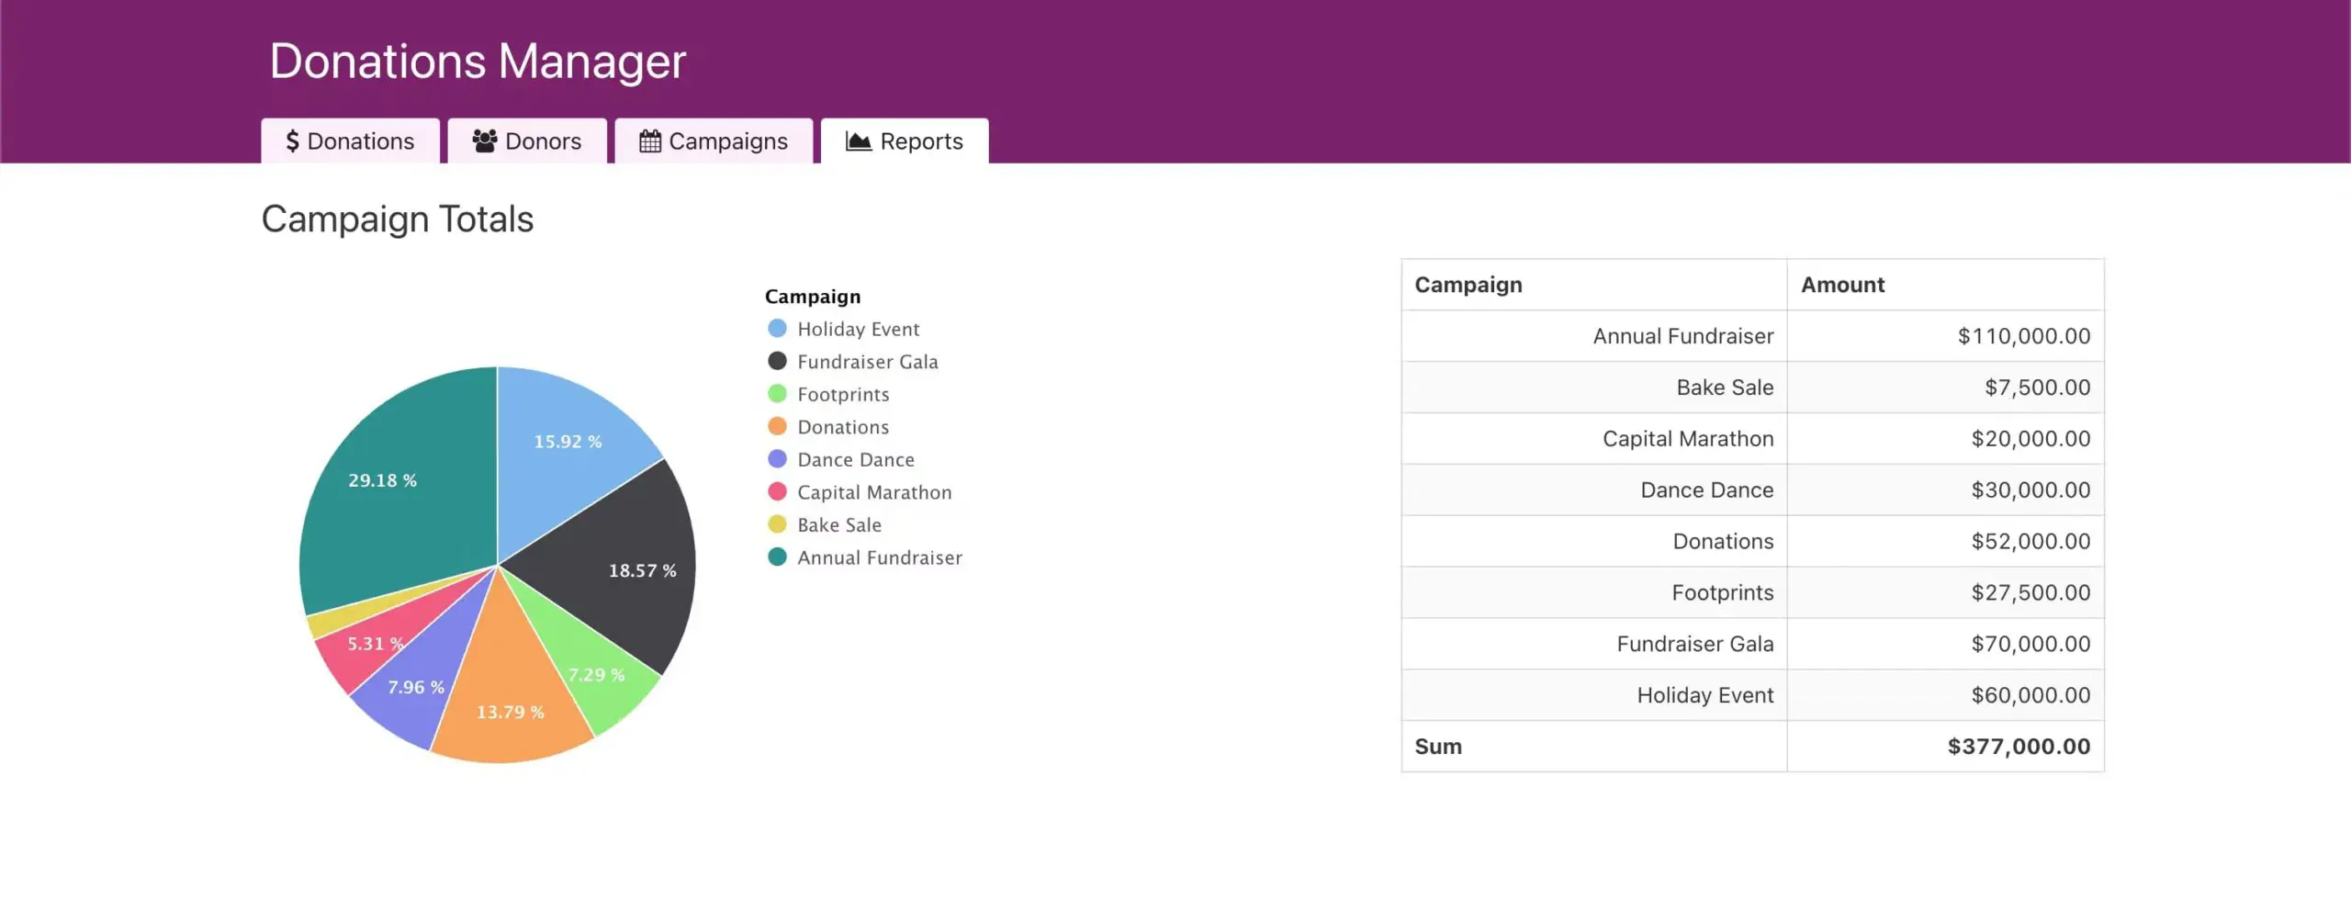Click the dollar sign icon on Donations tab
Image resolution: width=2351 pixels, height=911 pixels.
click(292, 141)
